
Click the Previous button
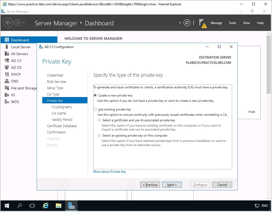pyautogui.click(x=150, y=185)
